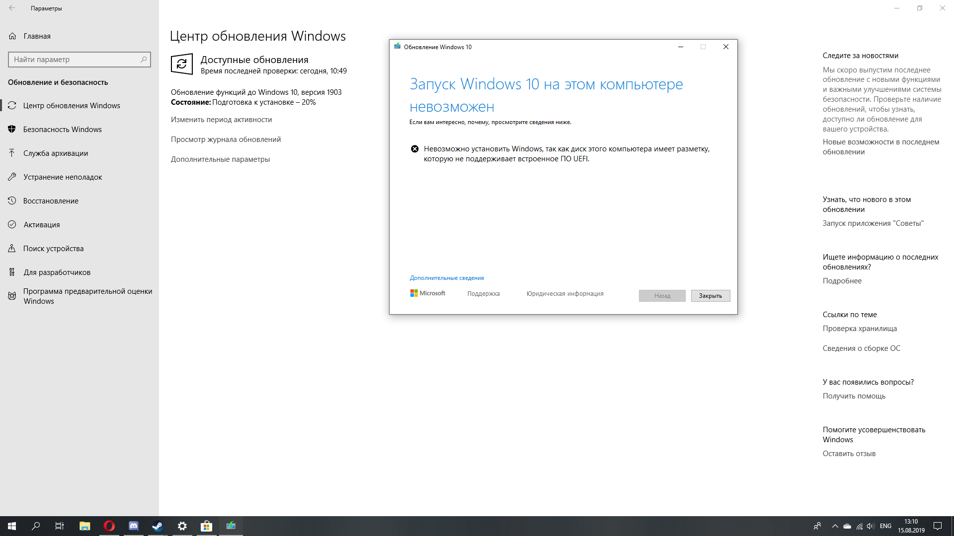
Task: Open the Action Center notifications icon
Action: [x=938, y=526]
